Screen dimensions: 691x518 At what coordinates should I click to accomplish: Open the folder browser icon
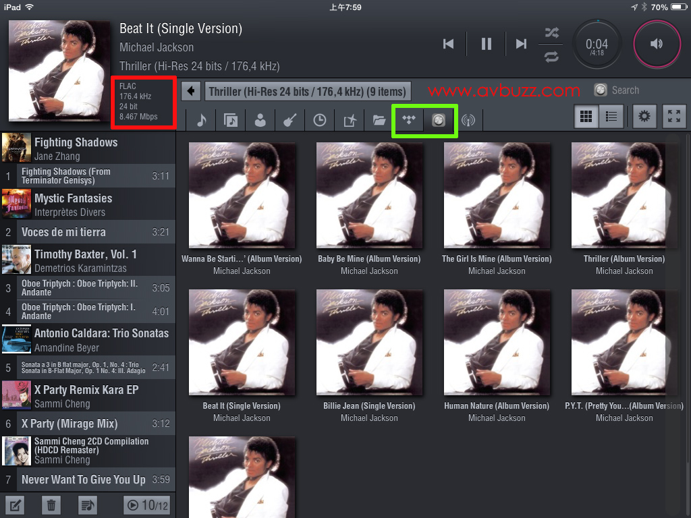[379, 120]
